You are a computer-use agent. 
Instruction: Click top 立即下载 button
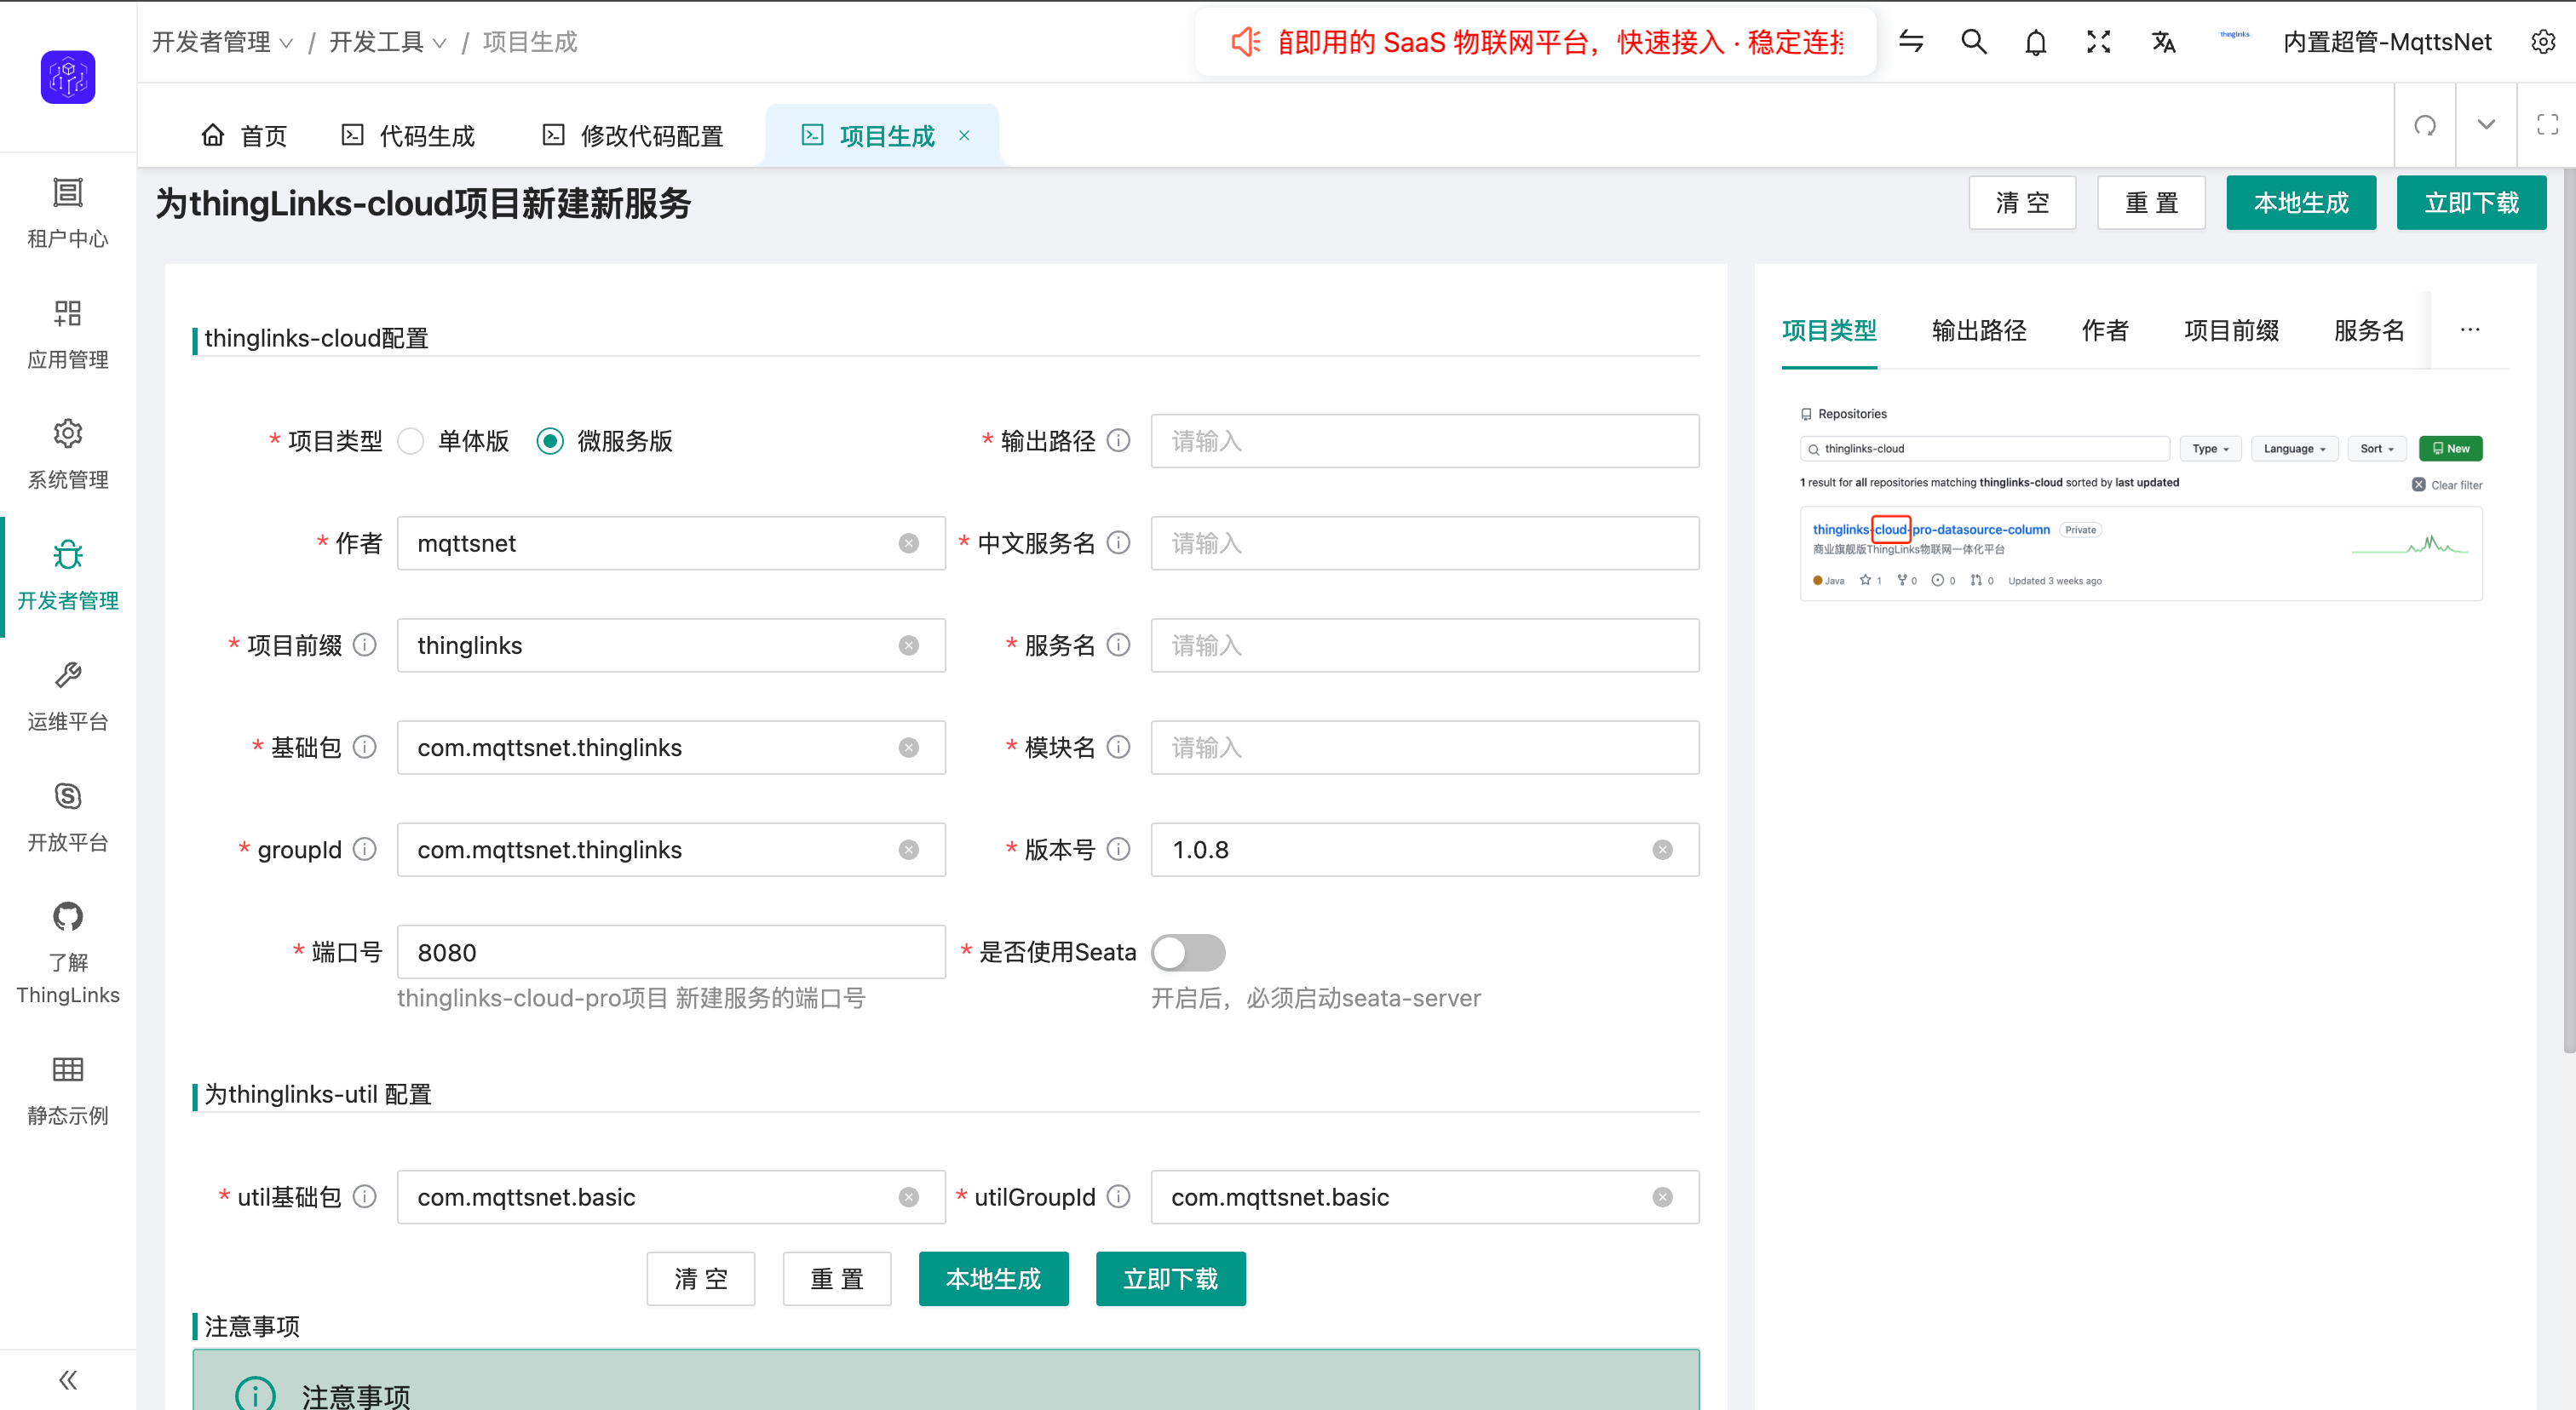[x=2471, y=203]
